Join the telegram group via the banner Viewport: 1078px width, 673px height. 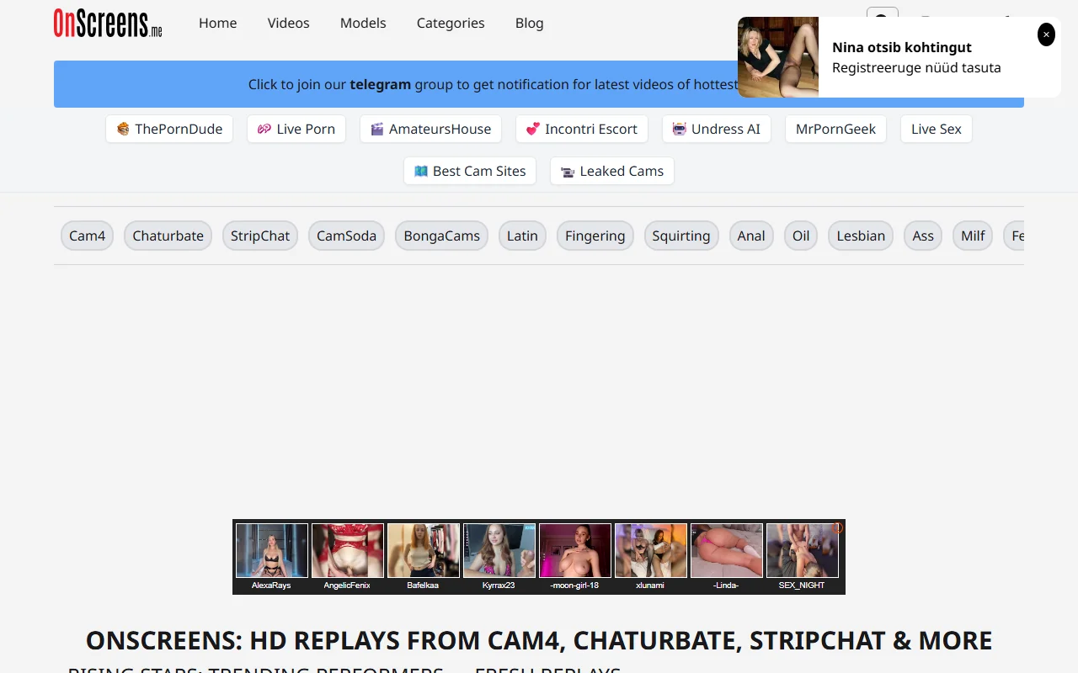click(x=380, y=84)
